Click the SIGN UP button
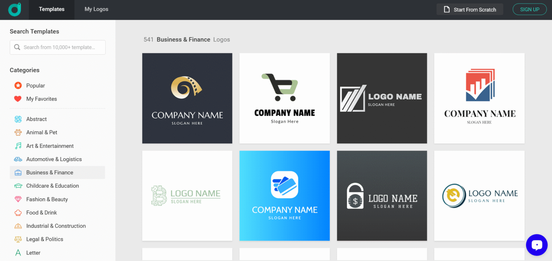The height and width of the screenshot is (261, 552). coord(530,9)
